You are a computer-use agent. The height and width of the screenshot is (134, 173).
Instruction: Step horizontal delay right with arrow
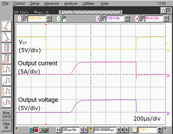pos(126,130)
